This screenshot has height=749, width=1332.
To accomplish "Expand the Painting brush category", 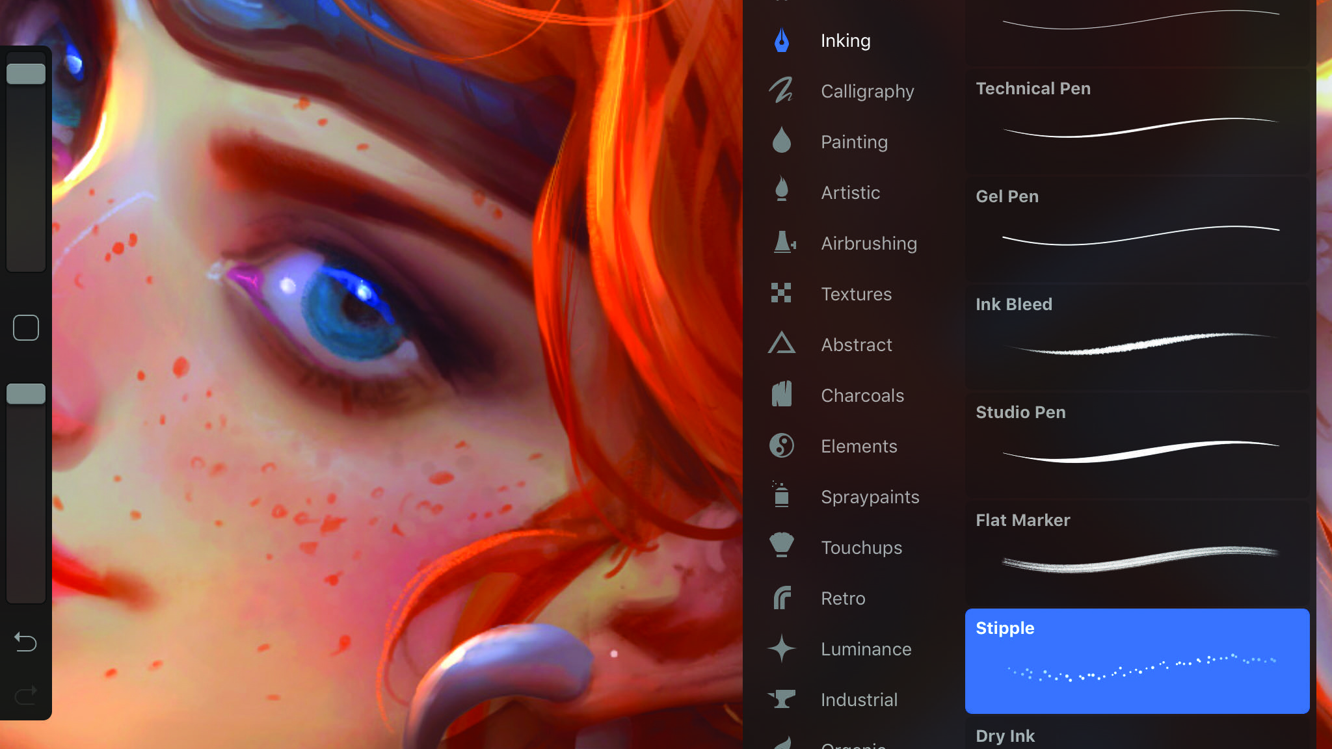I will click(853, 142).
